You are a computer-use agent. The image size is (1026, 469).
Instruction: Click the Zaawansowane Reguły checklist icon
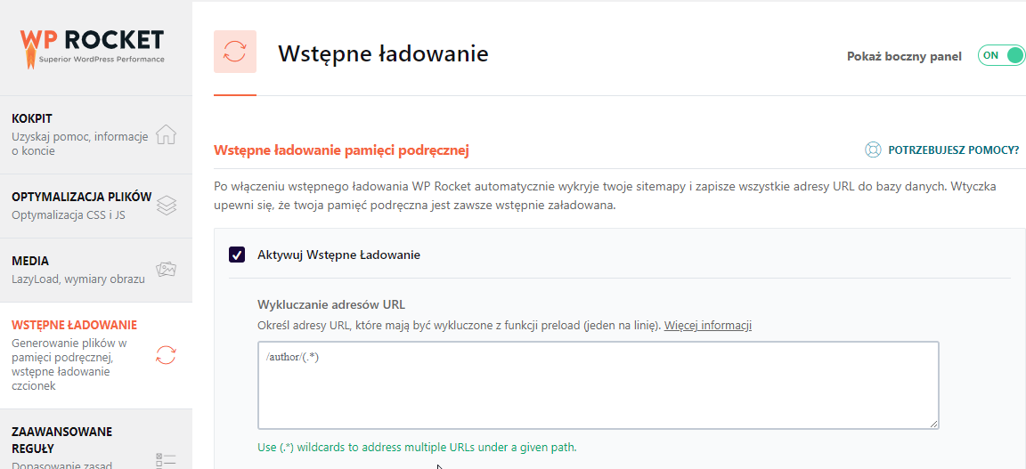[x=167, y=460]
